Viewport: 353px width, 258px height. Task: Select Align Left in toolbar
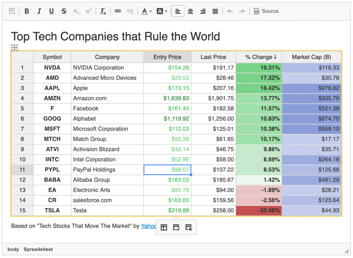tap(178, 11)
